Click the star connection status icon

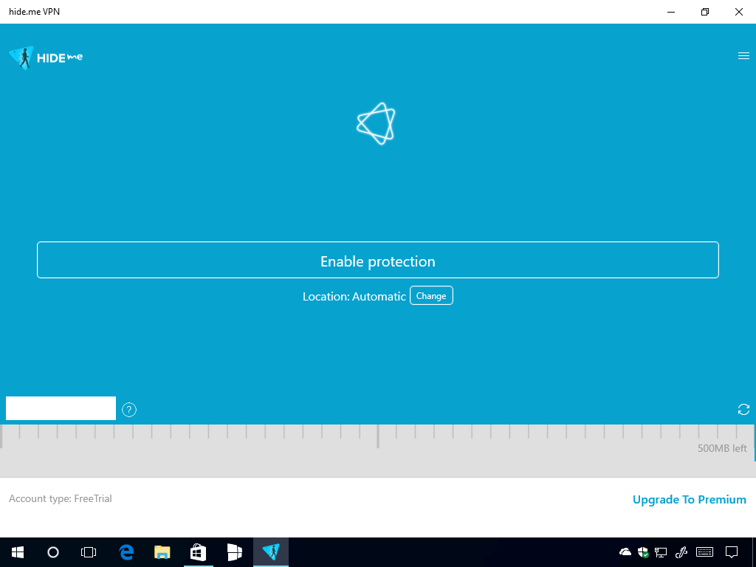(x=376, y=123)
